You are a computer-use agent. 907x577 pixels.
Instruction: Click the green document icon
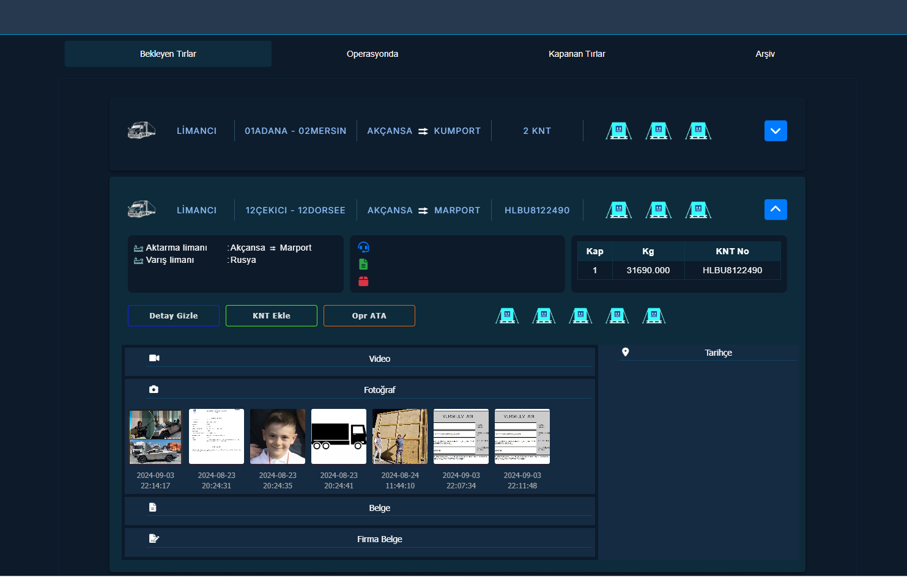point(363,264)
